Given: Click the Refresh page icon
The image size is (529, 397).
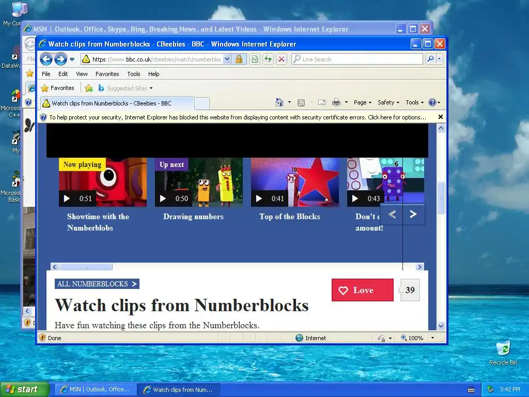Looking at the screenshot, I should (x=268, y=59).
